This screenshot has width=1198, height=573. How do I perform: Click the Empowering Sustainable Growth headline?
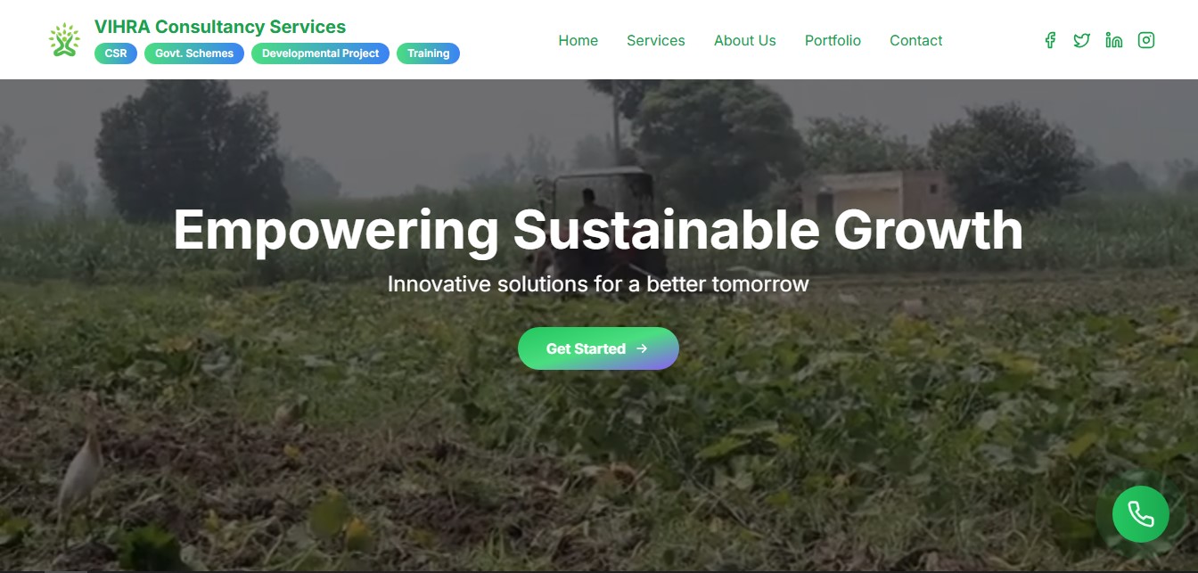click(598, 230)
